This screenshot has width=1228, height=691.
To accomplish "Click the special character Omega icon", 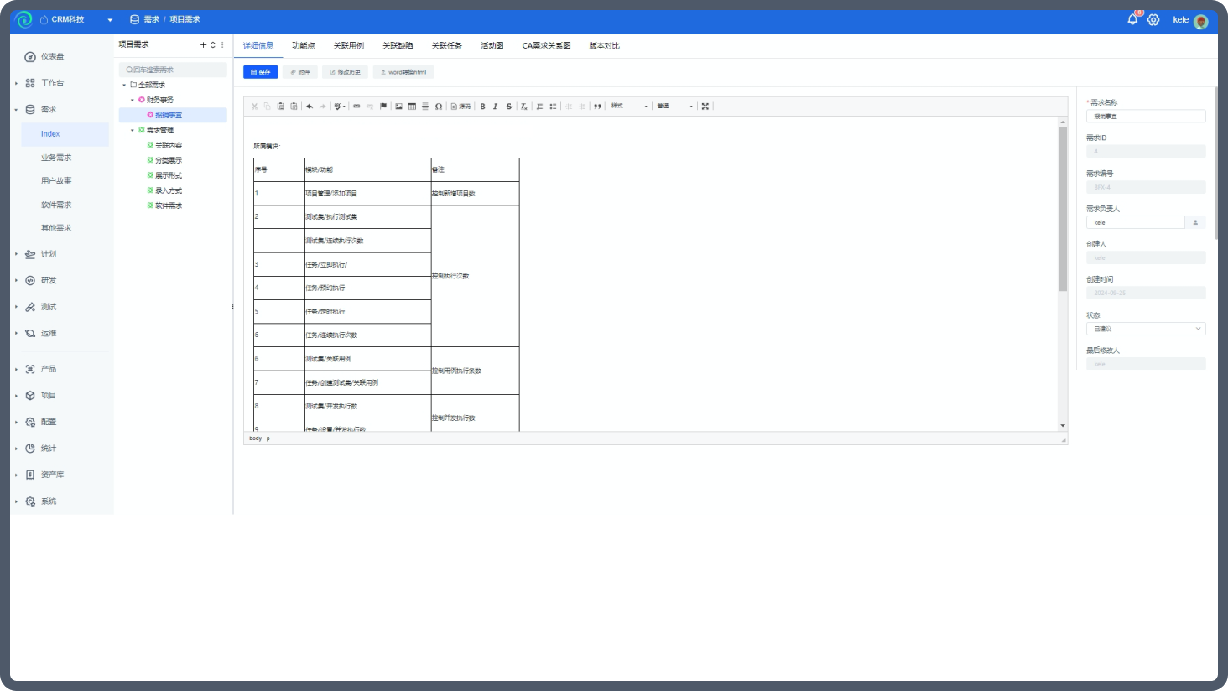I will click(439, 107).
